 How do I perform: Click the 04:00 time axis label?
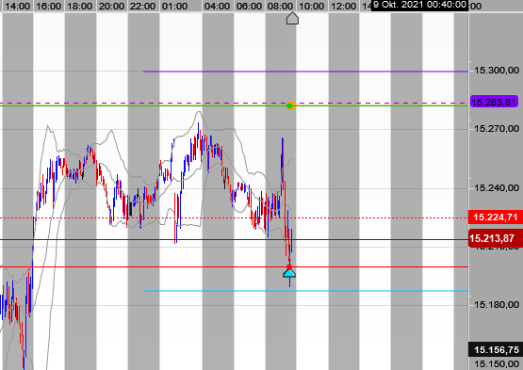[217, 6]
